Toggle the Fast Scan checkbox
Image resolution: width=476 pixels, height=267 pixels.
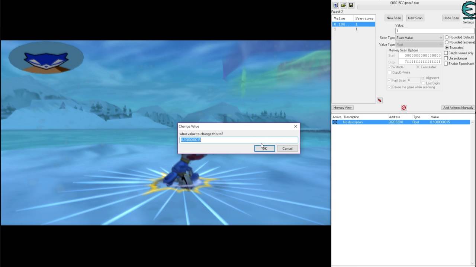(x=390, y=80)
